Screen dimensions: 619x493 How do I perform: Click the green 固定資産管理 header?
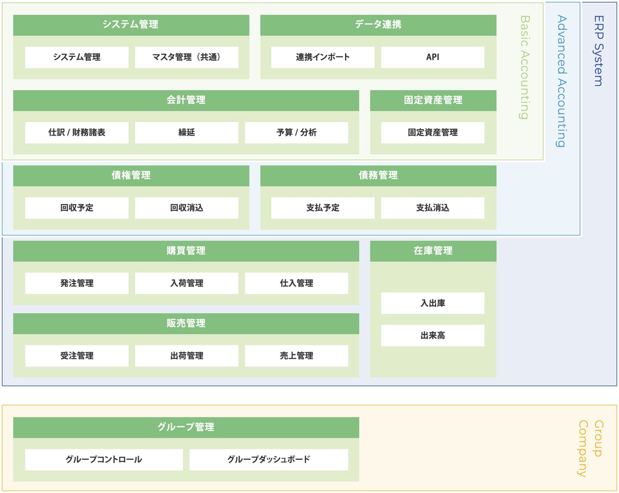click(x=433, y=101)
